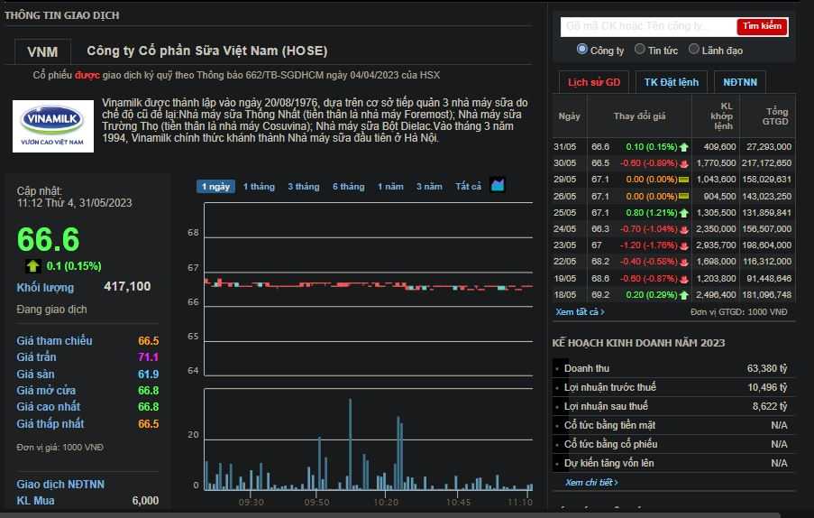Click the green up arrow in 31/05 row

684,146
